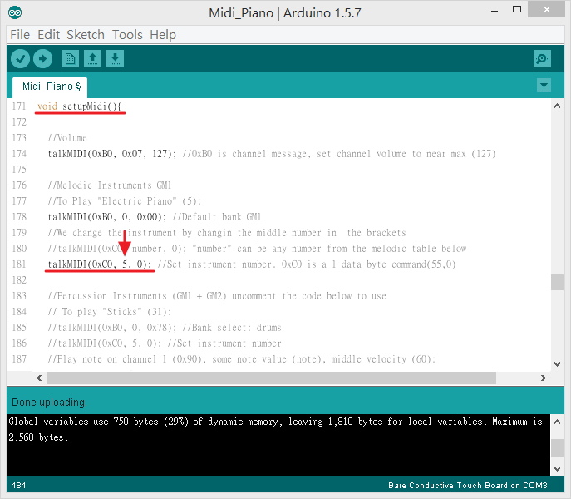Open the Tools menu

click(x=127, y=35)
